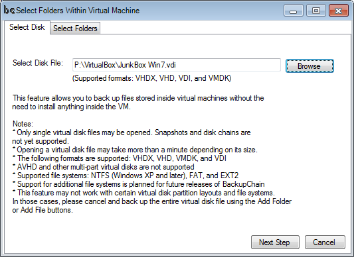
Task: Click the note about AVHD multi-part disks
Action: 104,167
